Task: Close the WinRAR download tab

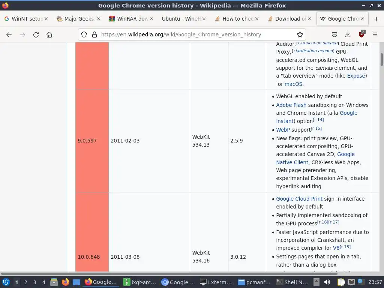Action: click(x=151, y=19)
